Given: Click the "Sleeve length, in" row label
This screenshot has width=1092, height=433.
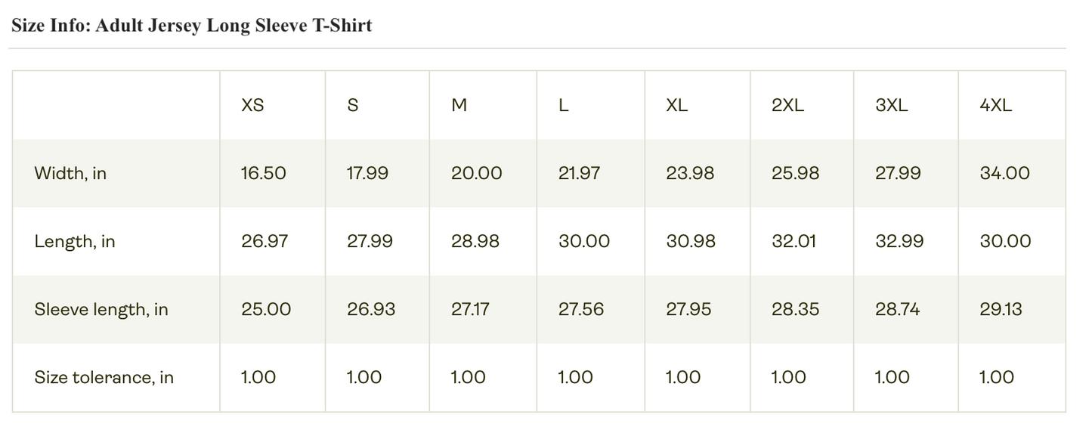Looking at the screenshot, I should point(101,310).
